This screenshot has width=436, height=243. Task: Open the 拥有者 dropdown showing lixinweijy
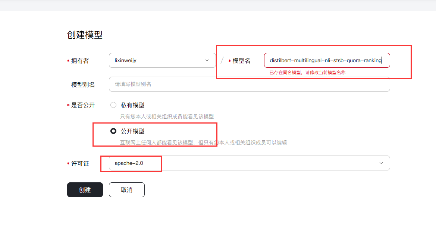coord(162,60)
